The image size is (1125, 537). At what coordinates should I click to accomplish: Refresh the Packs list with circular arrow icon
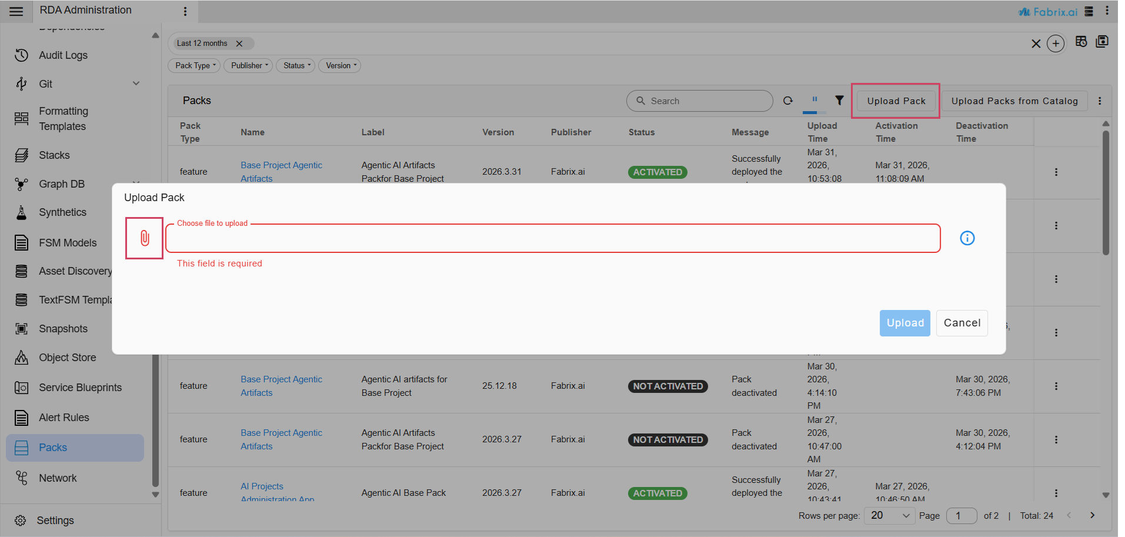[787, 101]
